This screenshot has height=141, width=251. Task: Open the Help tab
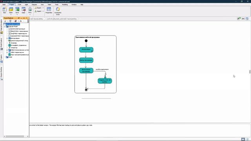(82, 5)
